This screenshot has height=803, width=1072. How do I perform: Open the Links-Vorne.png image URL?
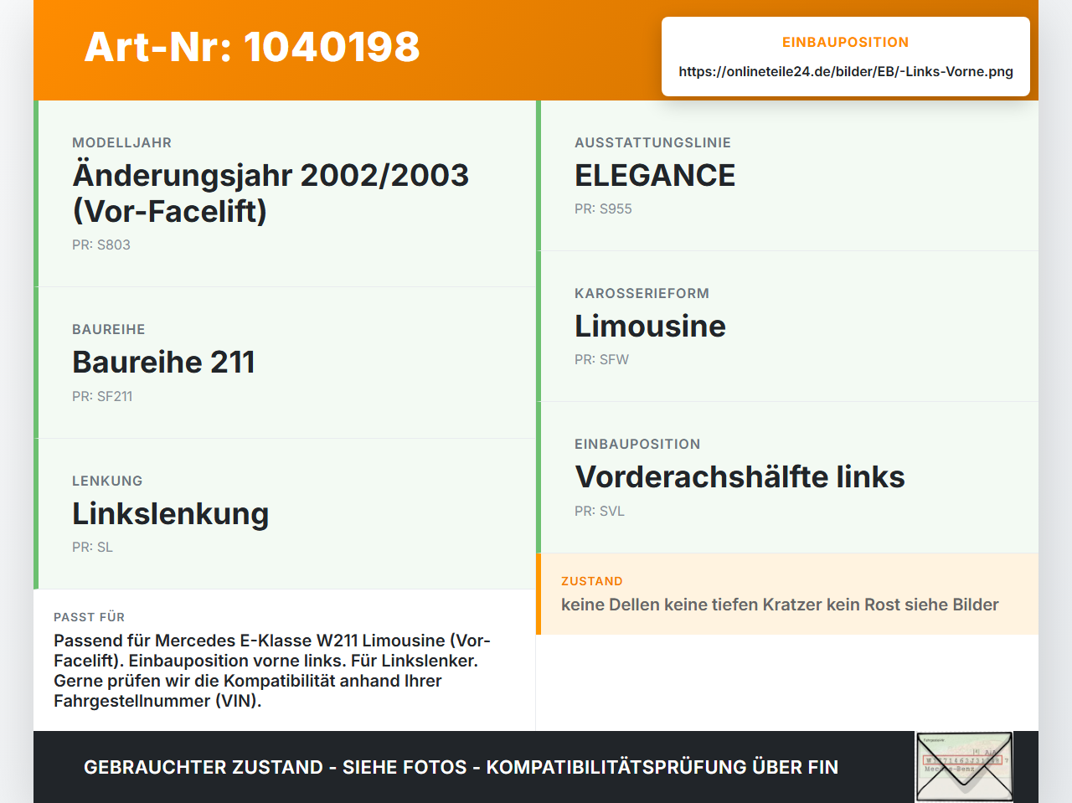pyautogui.click(x=846, y=71)
